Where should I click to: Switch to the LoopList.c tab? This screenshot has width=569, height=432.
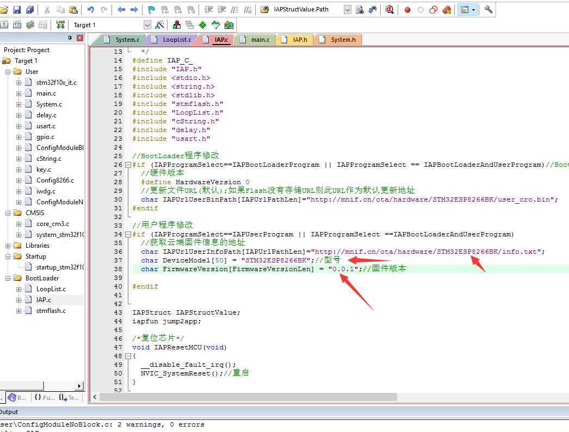click(x=172, y=40)
